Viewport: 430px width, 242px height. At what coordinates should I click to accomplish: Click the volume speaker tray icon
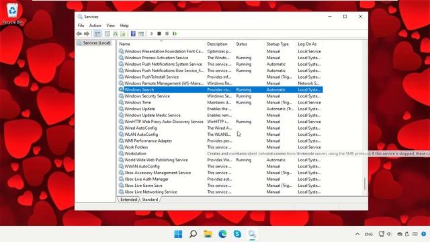[389, 234]
